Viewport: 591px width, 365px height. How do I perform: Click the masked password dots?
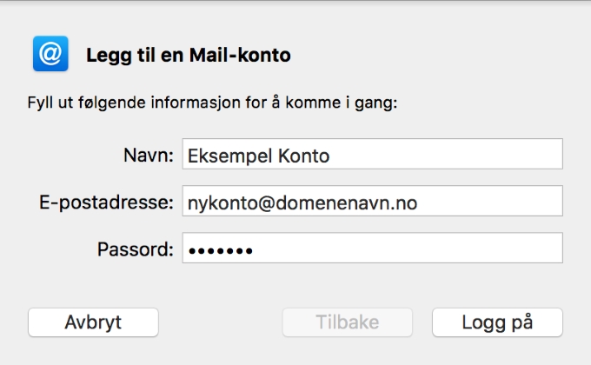(221, 250)
